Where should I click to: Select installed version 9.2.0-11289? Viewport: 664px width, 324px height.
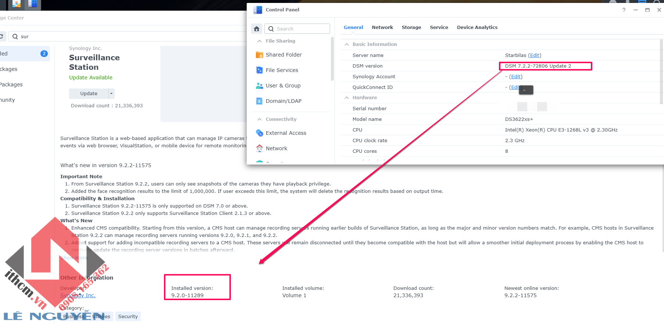pos(187,295)
